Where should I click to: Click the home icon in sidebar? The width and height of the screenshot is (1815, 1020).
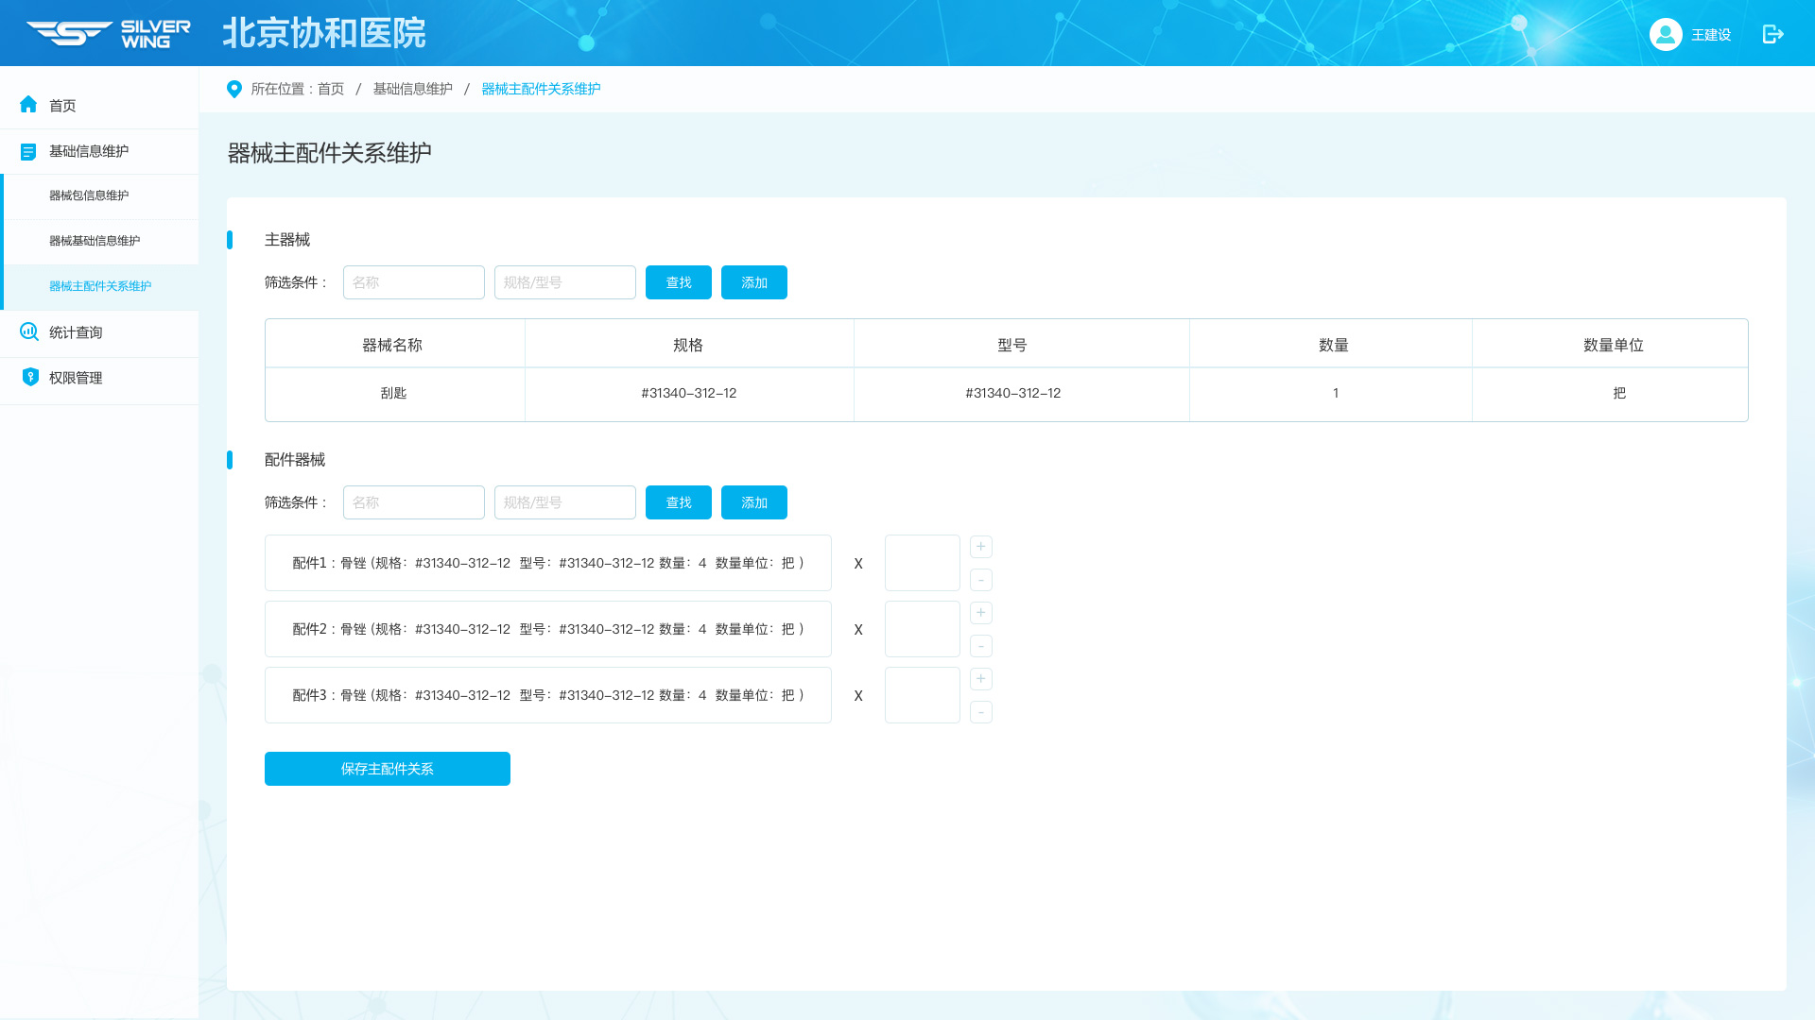[28, 105]
